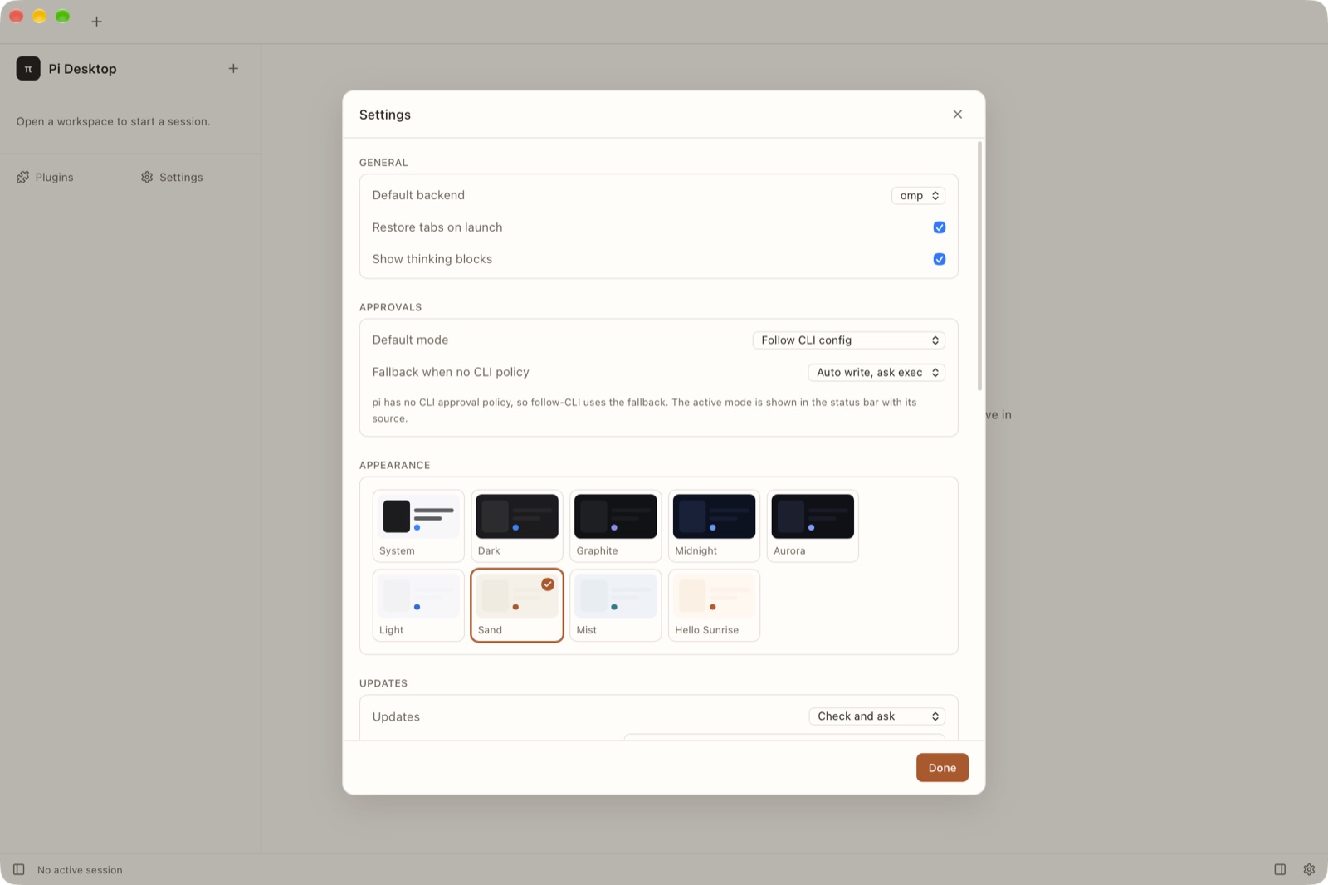Click the Done button

tap(942, 768)
